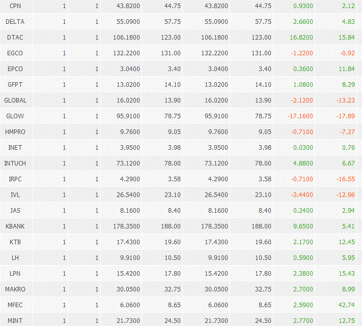Select the CPN stock symbol
The image size is (362, 326).
coord(15,6)
